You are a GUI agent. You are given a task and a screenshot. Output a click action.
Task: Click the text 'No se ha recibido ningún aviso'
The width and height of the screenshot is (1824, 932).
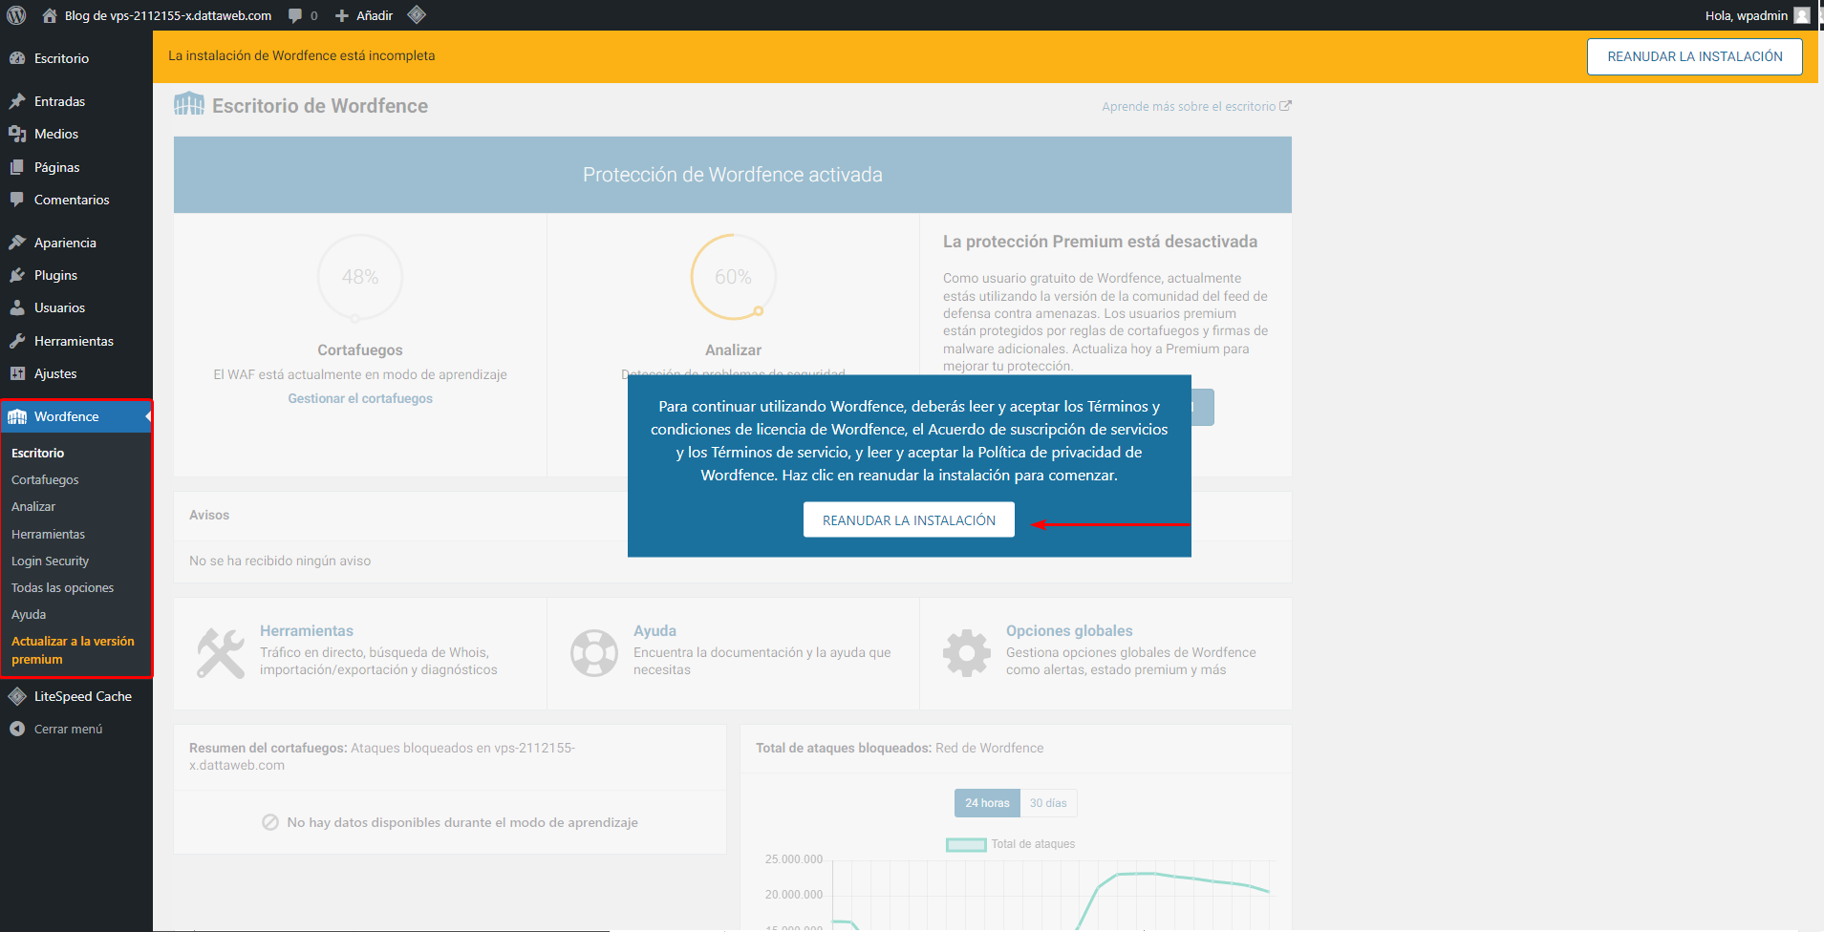(x=280, y=561)
